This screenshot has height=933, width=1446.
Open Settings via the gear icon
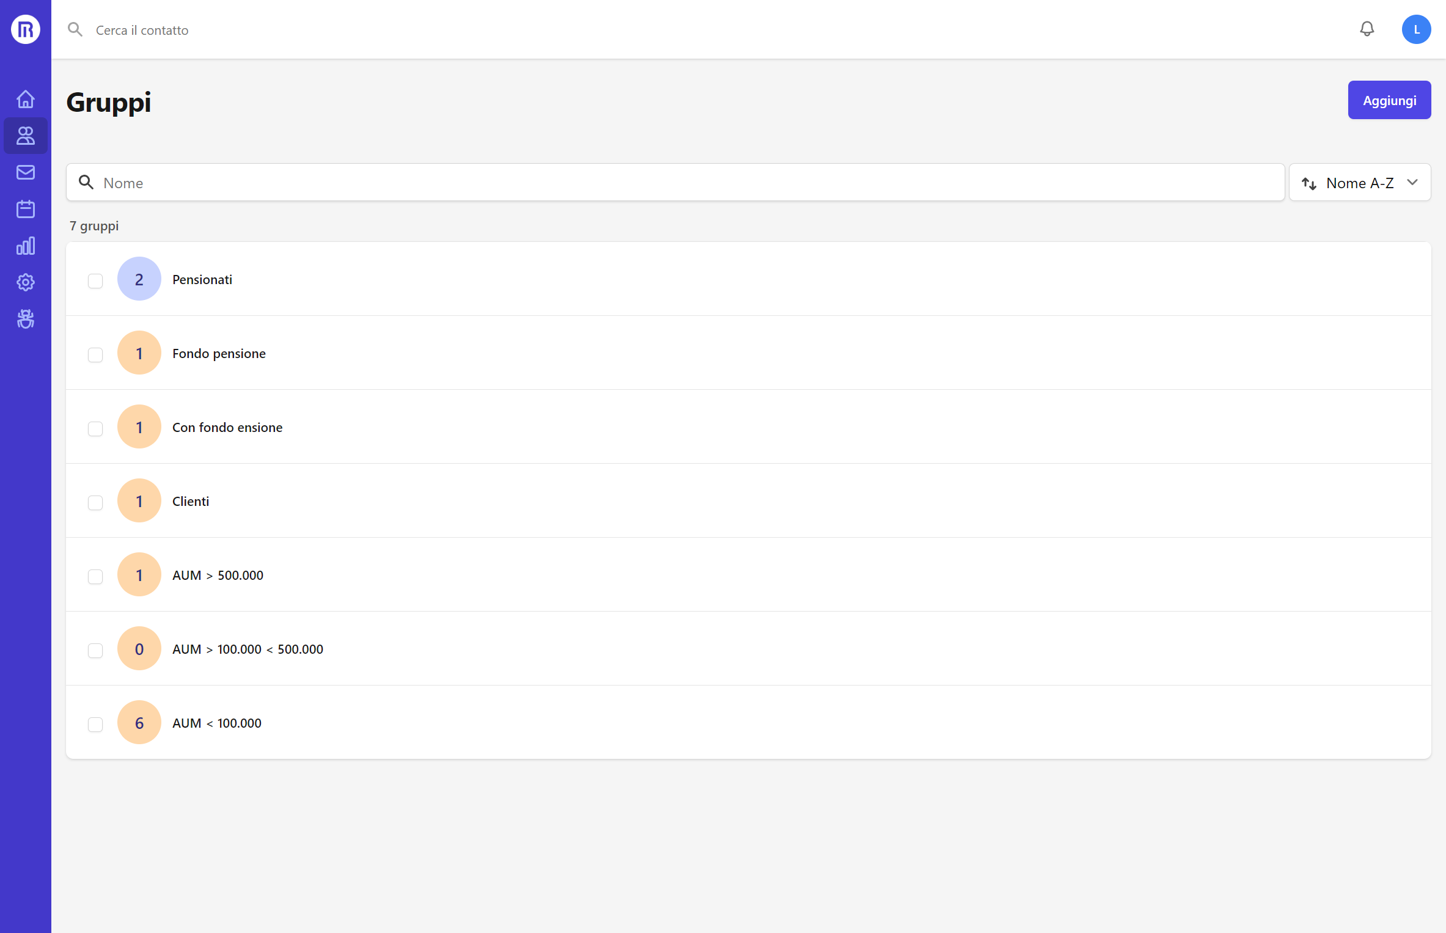click(x=26, y=282)
